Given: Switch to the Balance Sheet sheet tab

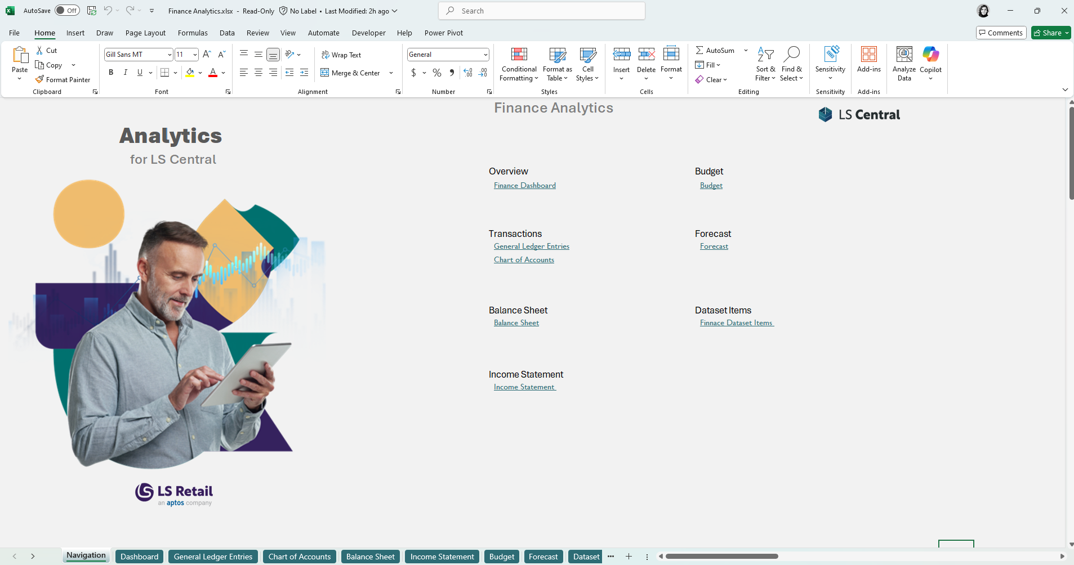Looking at the screenshot, I should pyautogui.click(x=370, y=557).
